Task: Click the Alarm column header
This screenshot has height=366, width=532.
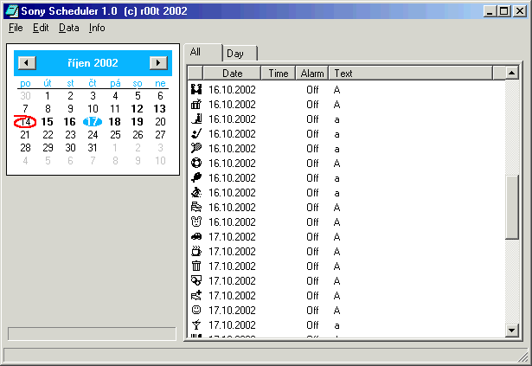Action: click(311, 73)
